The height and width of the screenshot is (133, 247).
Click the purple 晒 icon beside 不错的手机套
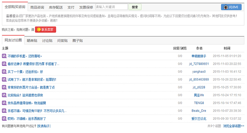4,56
